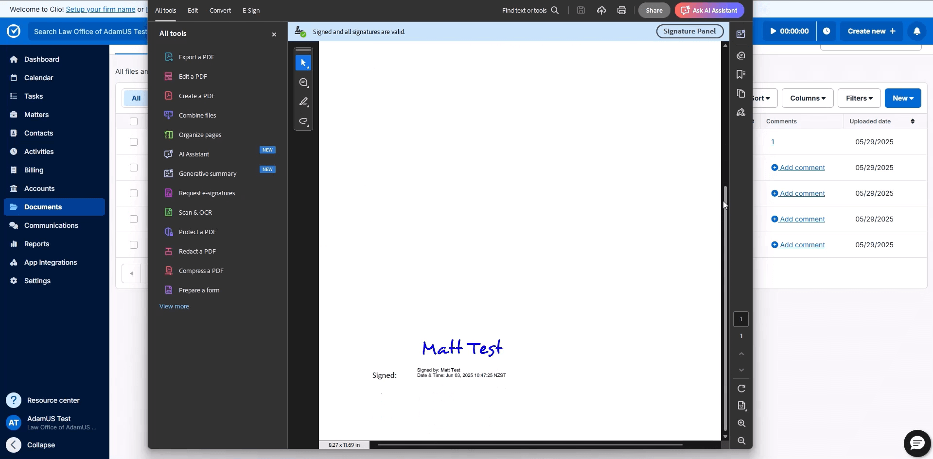Expand the Columns dropdown
Screen dimensions: 933x459
pos(807,98)
